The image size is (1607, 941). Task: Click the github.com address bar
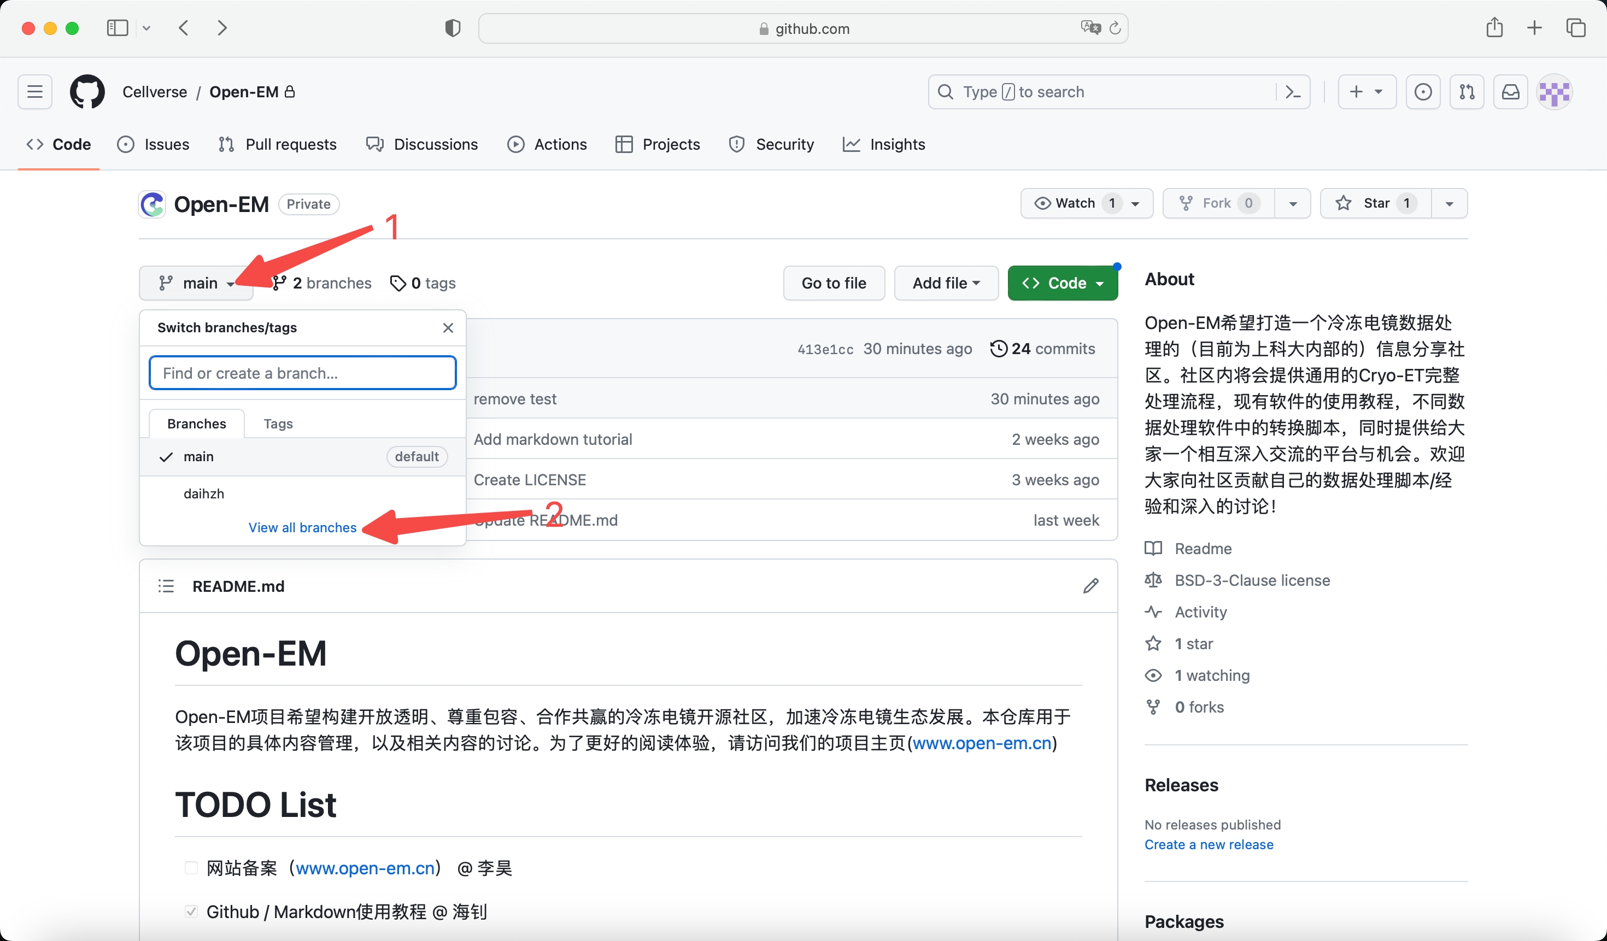pos(803,28)
